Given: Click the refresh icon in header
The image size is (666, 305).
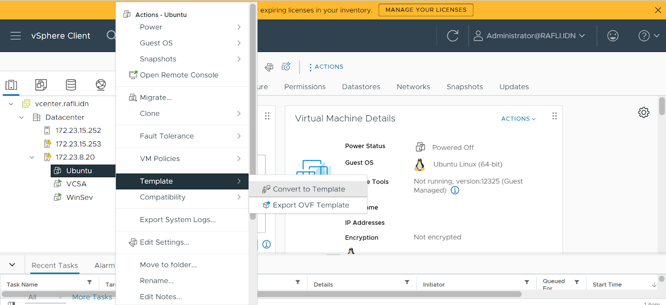Looking at the screenshot, I should click(x=452, y=36).
